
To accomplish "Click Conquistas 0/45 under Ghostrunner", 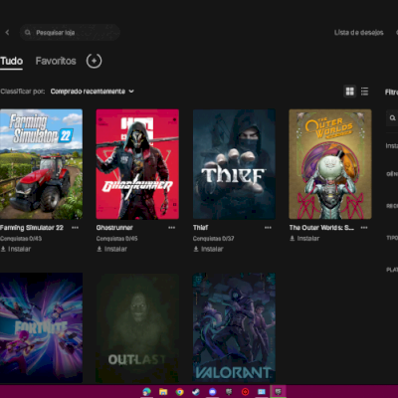I will click(x=116, y=238).
